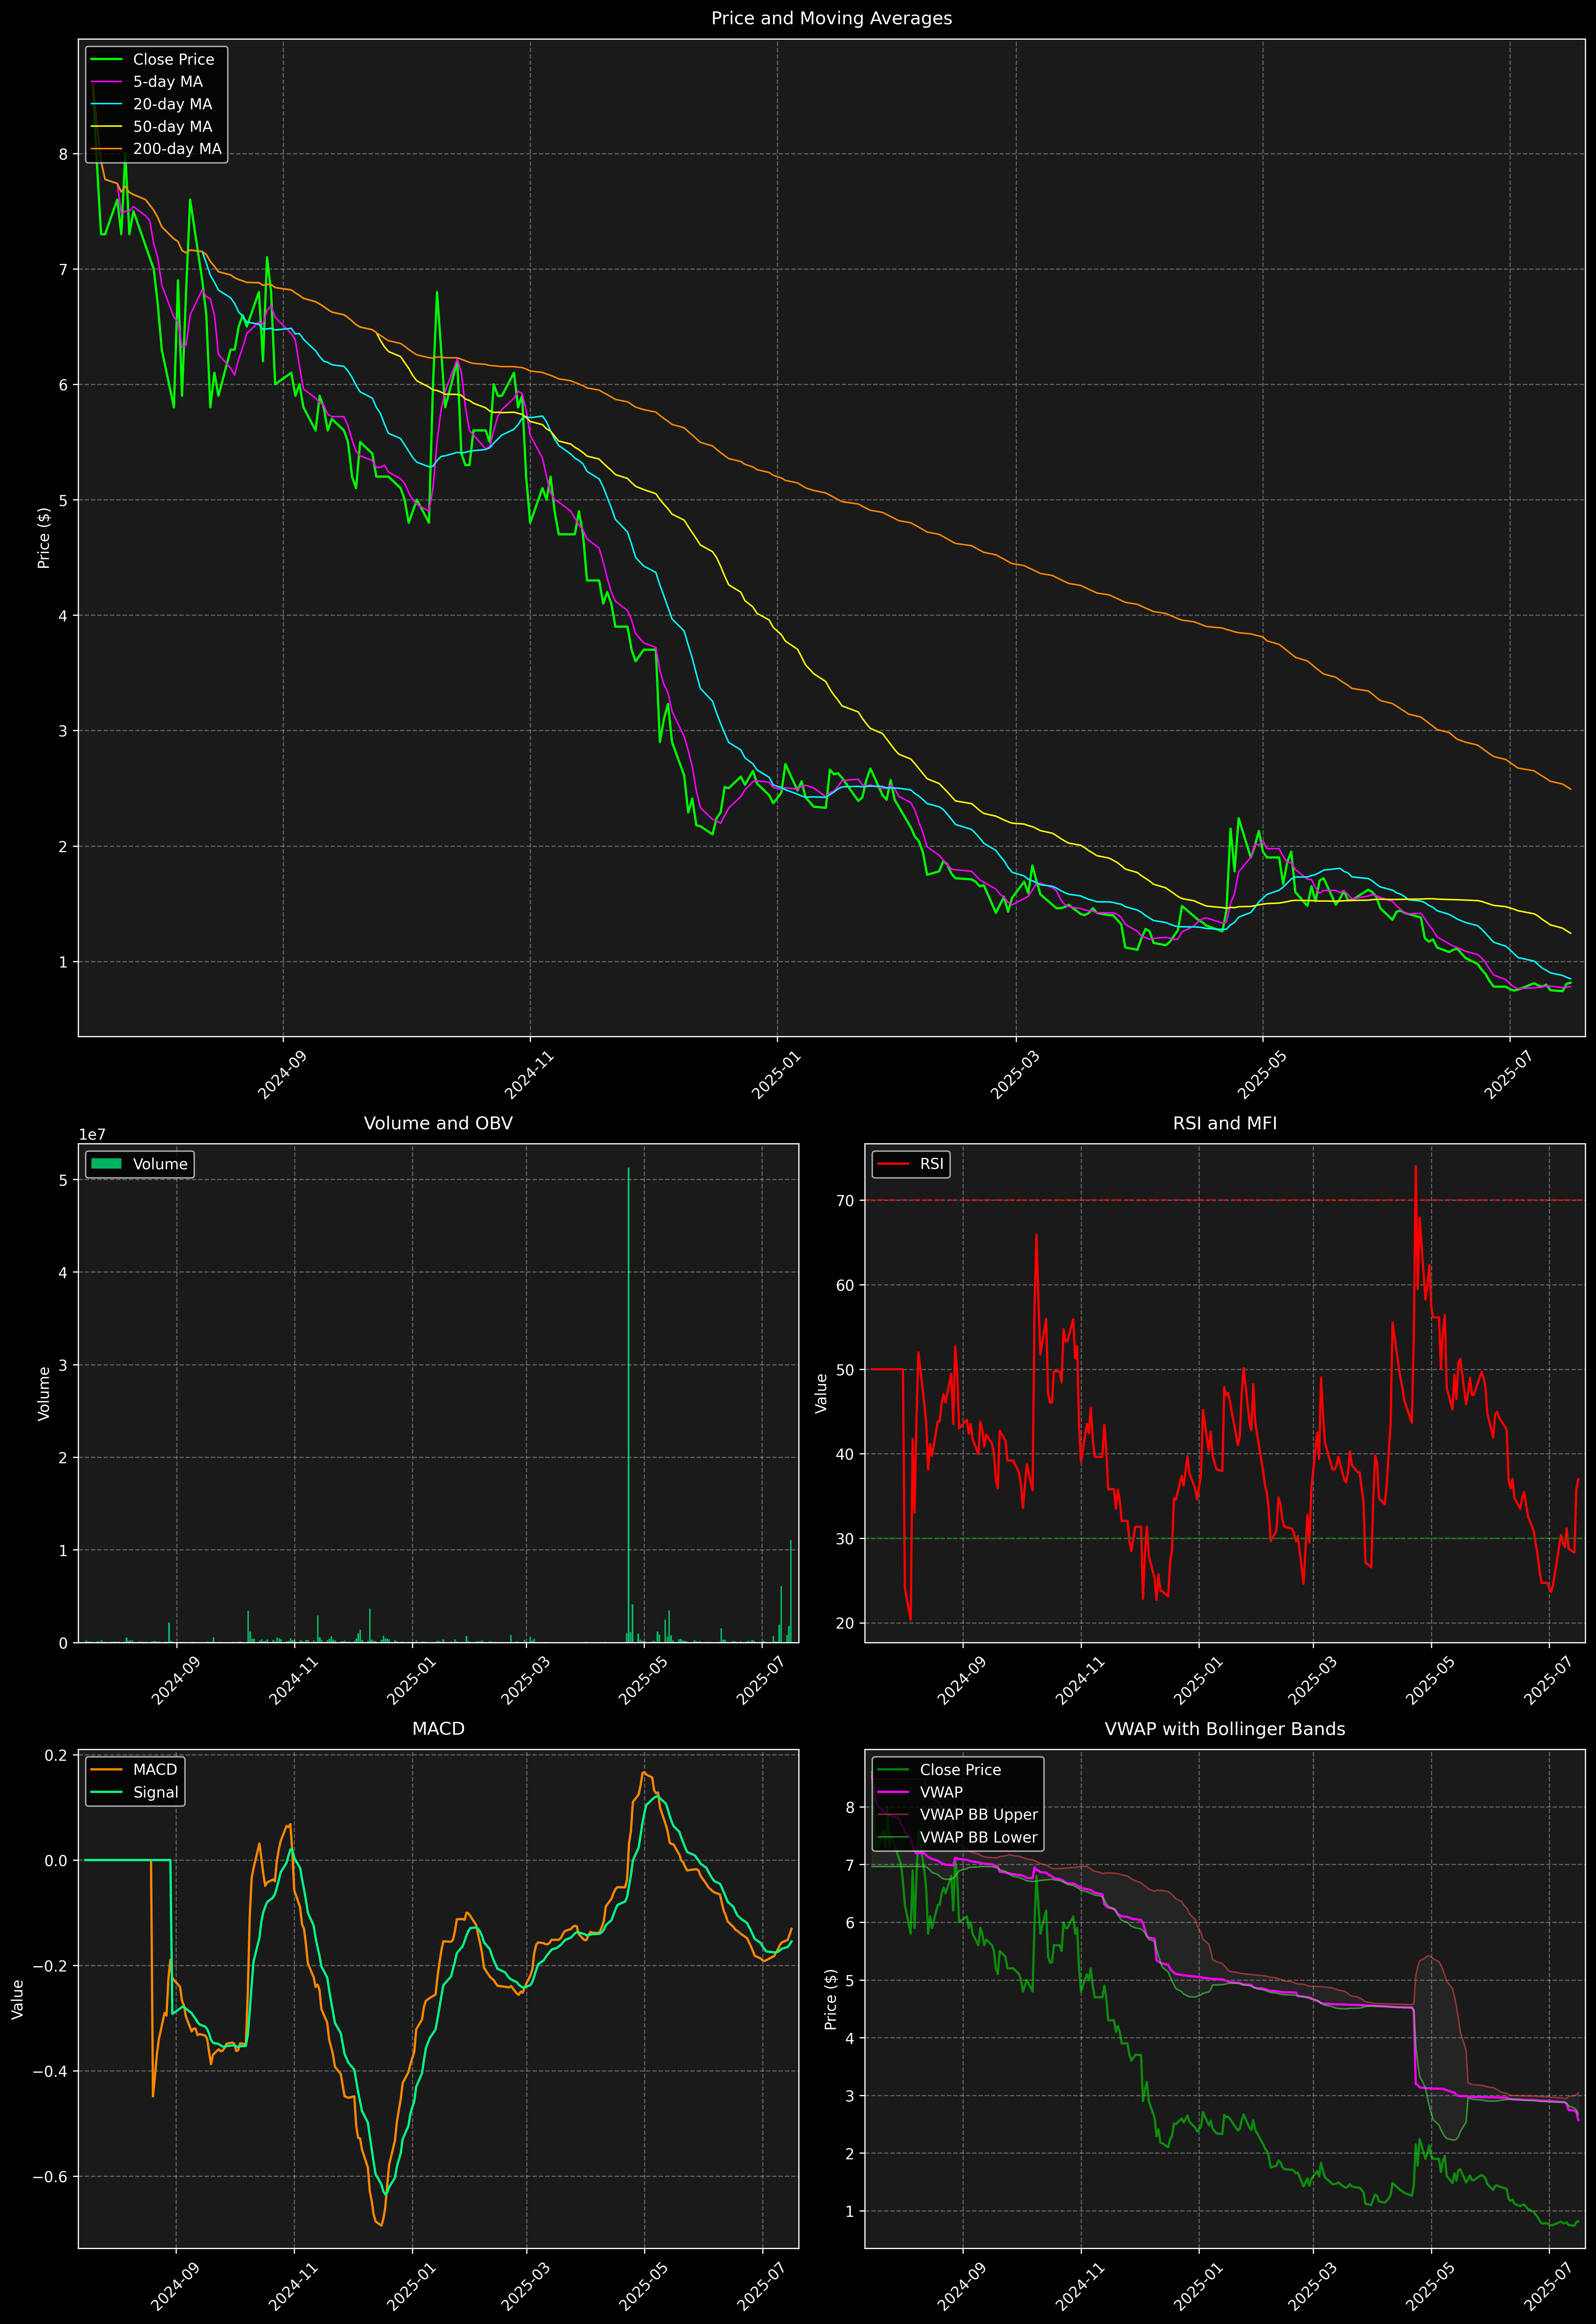Click the "Price ($)" y-axis label of top chart
The width and height of the screenshot is (1596, 2324).
pyautogui.click(x=44, y=538)
